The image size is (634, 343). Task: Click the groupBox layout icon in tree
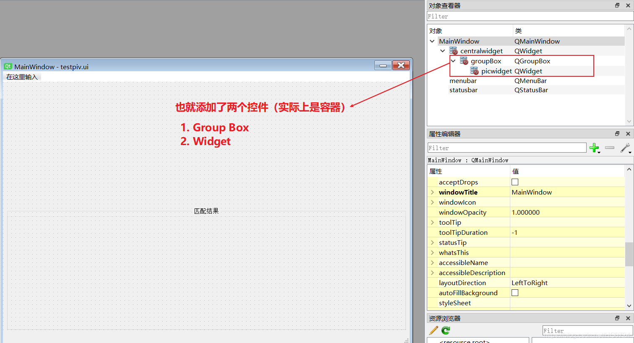pyautogui.click(x=464, y=61)
